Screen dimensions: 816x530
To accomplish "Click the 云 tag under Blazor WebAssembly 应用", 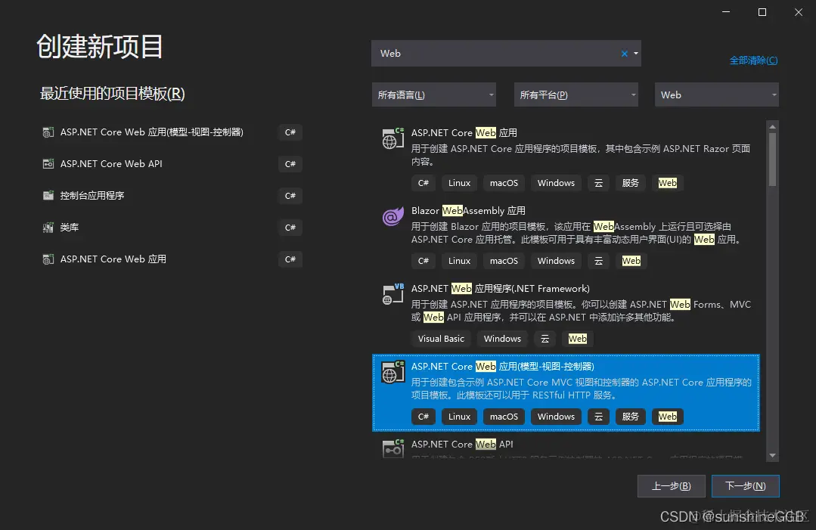I will click(x=598, y=261).
